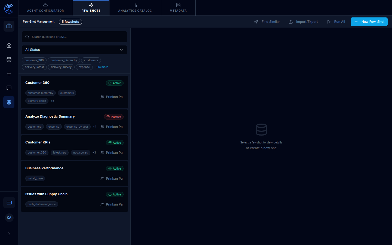Click Active badge on Customer KPIs
392x245 pixels.
(x=115, y=143)
